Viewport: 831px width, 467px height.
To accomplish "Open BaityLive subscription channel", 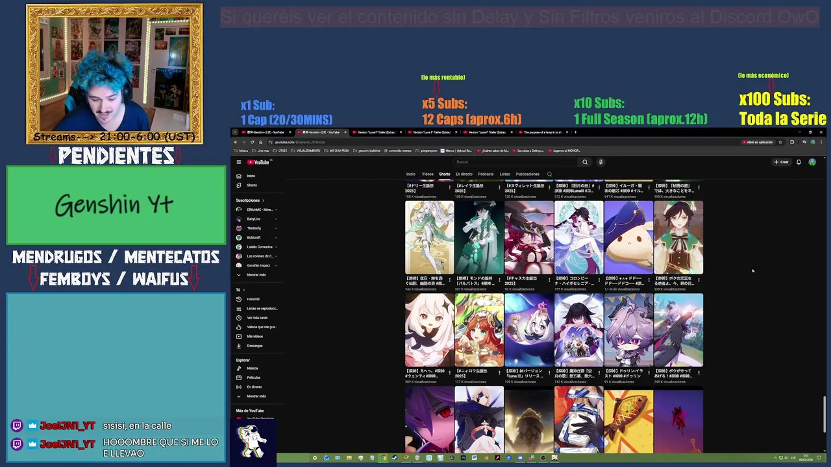I will [256, 219].
